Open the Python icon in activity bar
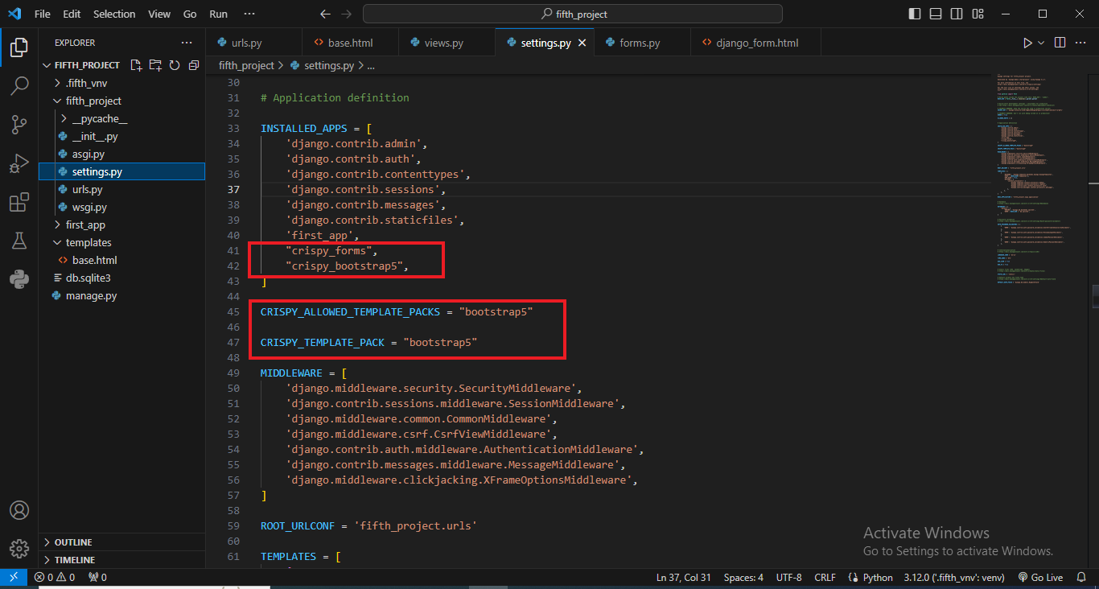The image size is (1099, 589). tap(19, 279)
